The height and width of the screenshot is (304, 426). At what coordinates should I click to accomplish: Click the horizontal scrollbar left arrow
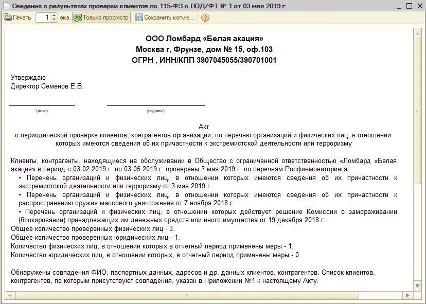[x=10, y=295]
